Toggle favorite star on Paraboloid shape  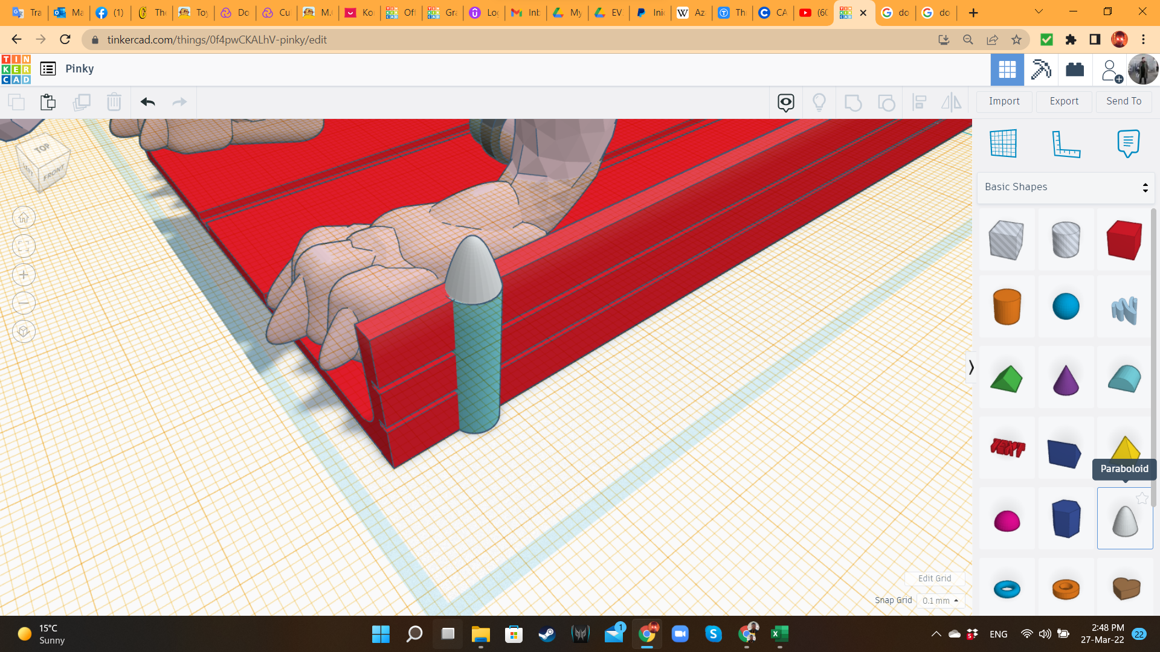click(1141, 498)
